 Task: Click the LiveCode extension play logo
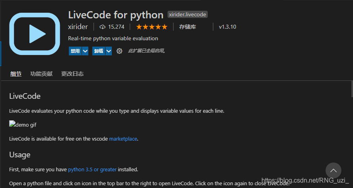[x=35, y=34]
